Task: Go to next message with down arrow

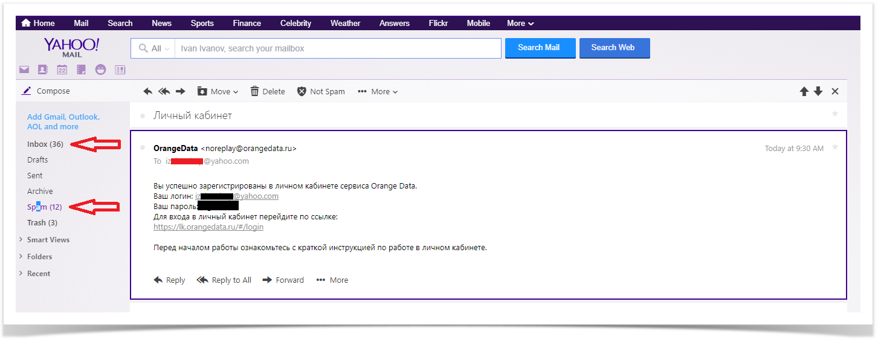Action: (x=818, y=91)
